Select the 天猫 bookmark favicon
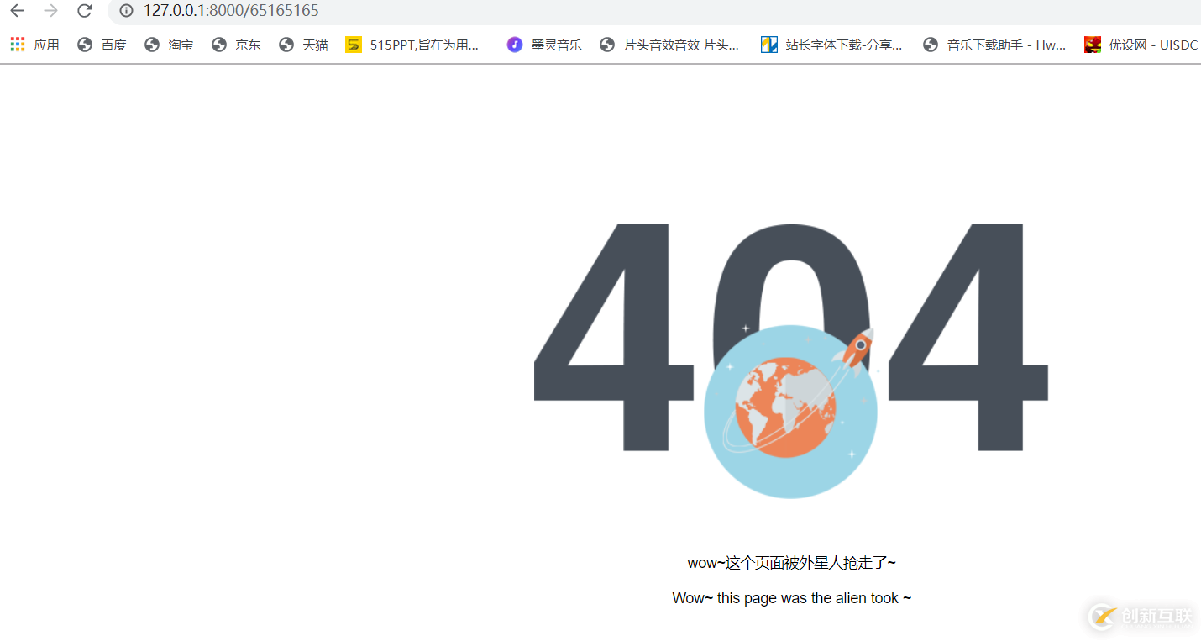This screenshot has height=641, width=1201. pos(285,45)
